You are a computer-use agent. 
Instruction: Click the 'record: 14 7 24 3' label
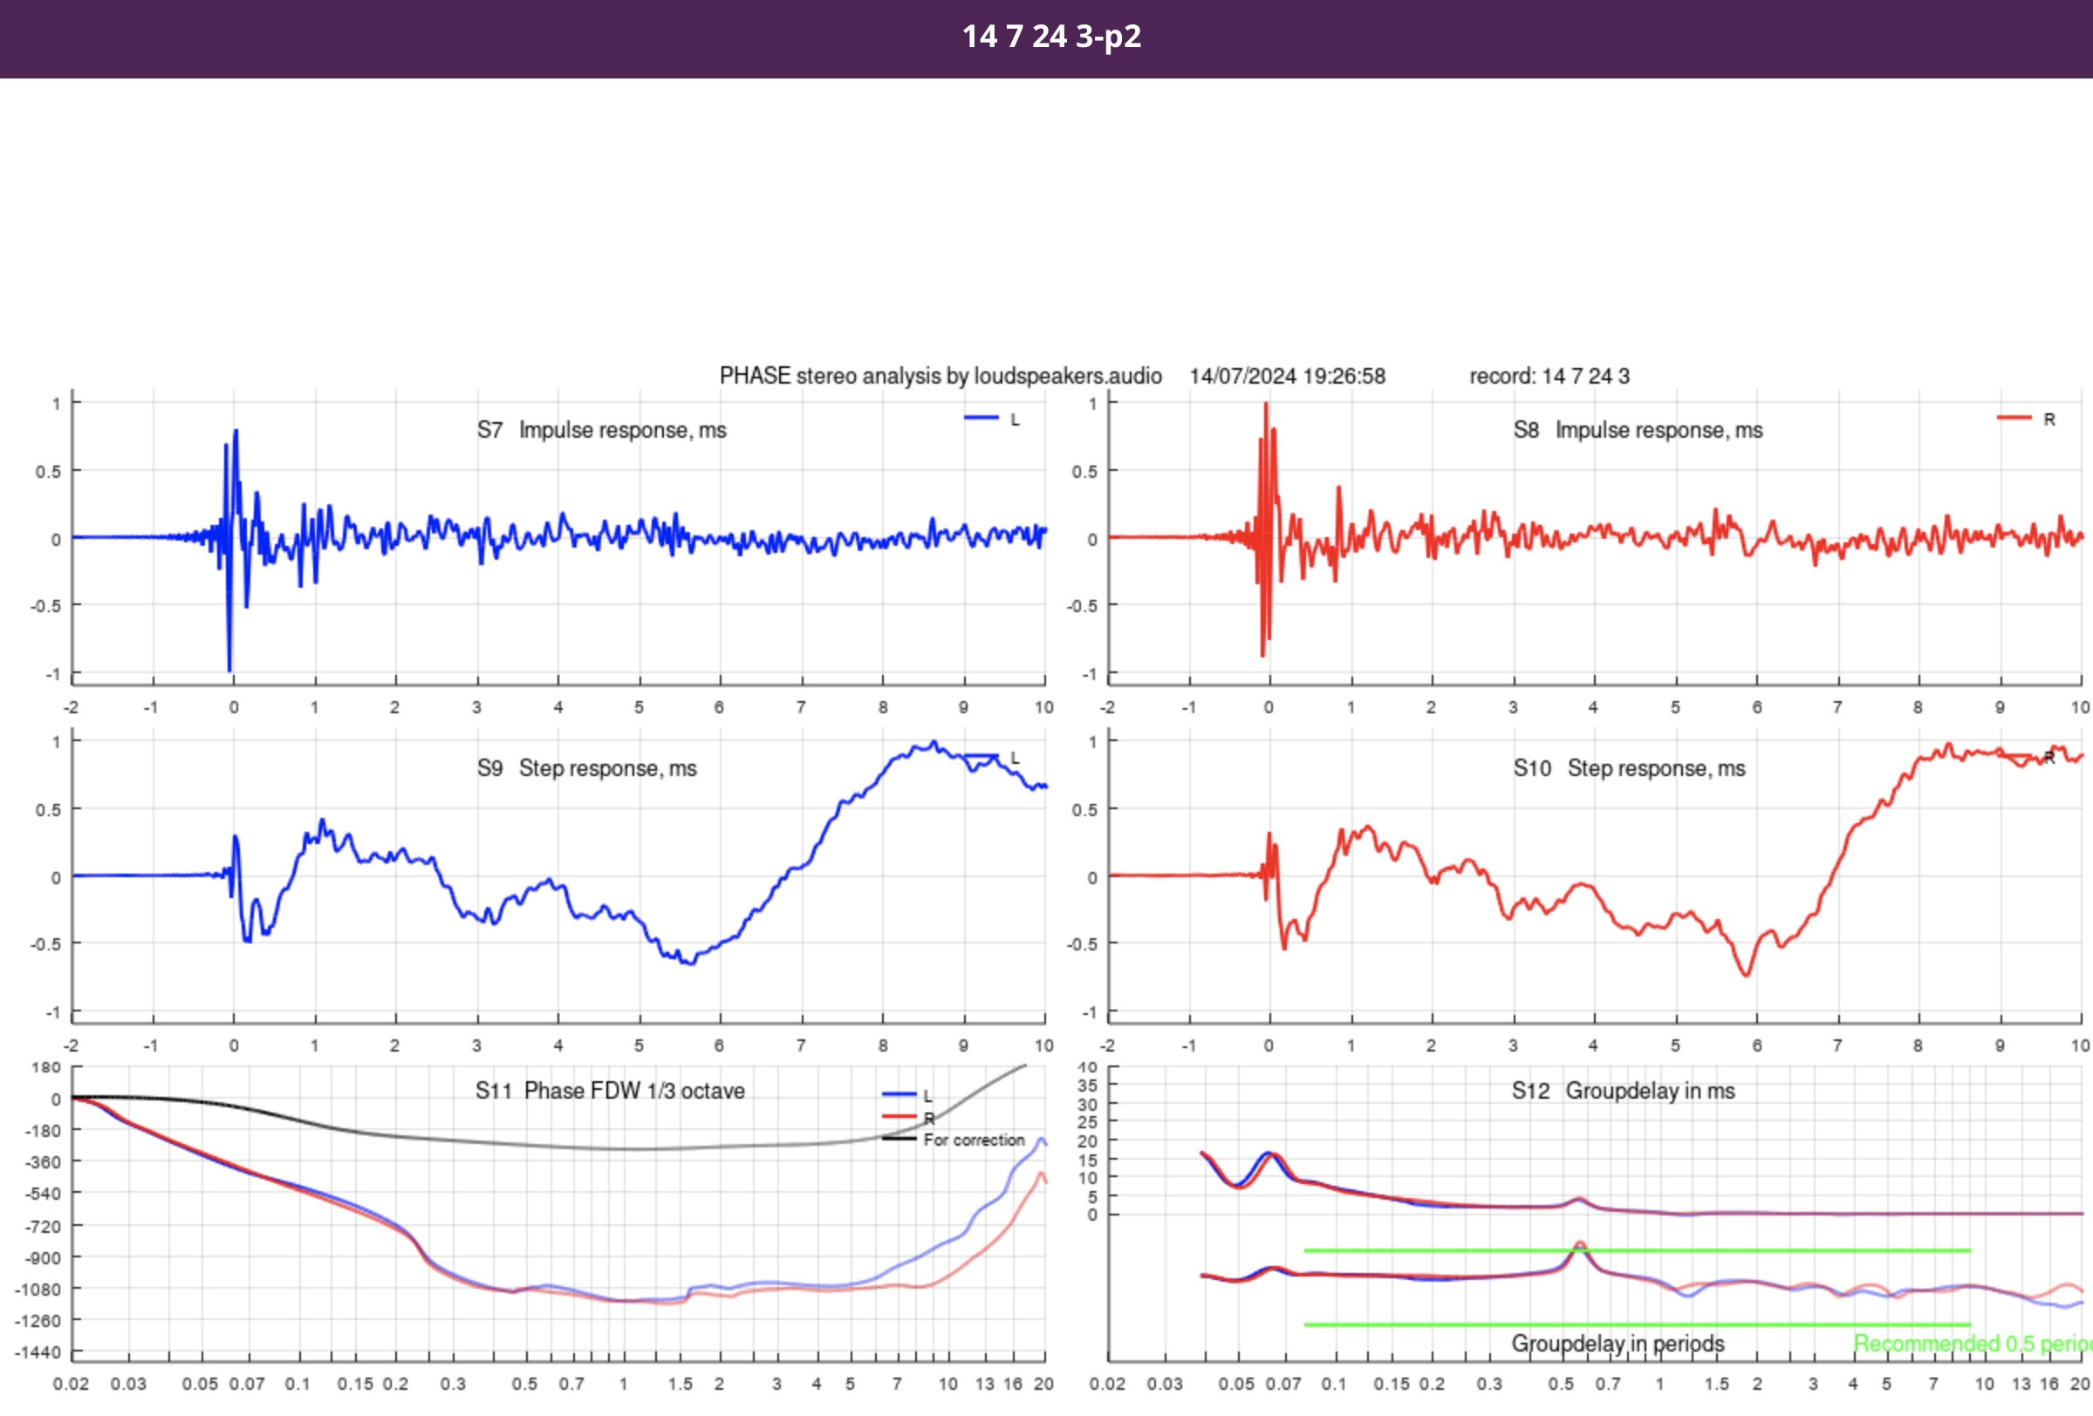tap(1549, 376)
